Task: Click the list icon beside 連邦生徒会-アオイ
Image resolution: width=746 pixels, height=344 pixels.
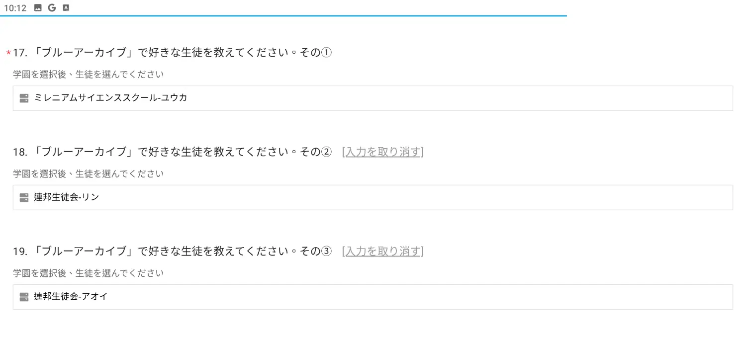Action: pos(24,297)
